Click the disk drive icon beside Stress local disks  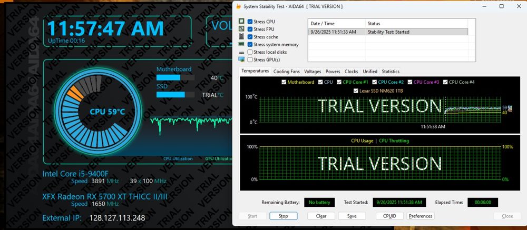(241, 53)
